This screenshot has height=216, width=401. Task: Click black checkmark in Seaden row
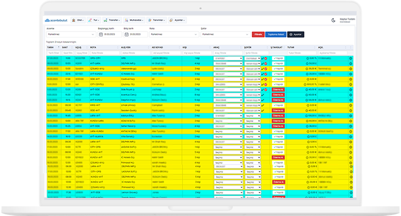(263, 111)
